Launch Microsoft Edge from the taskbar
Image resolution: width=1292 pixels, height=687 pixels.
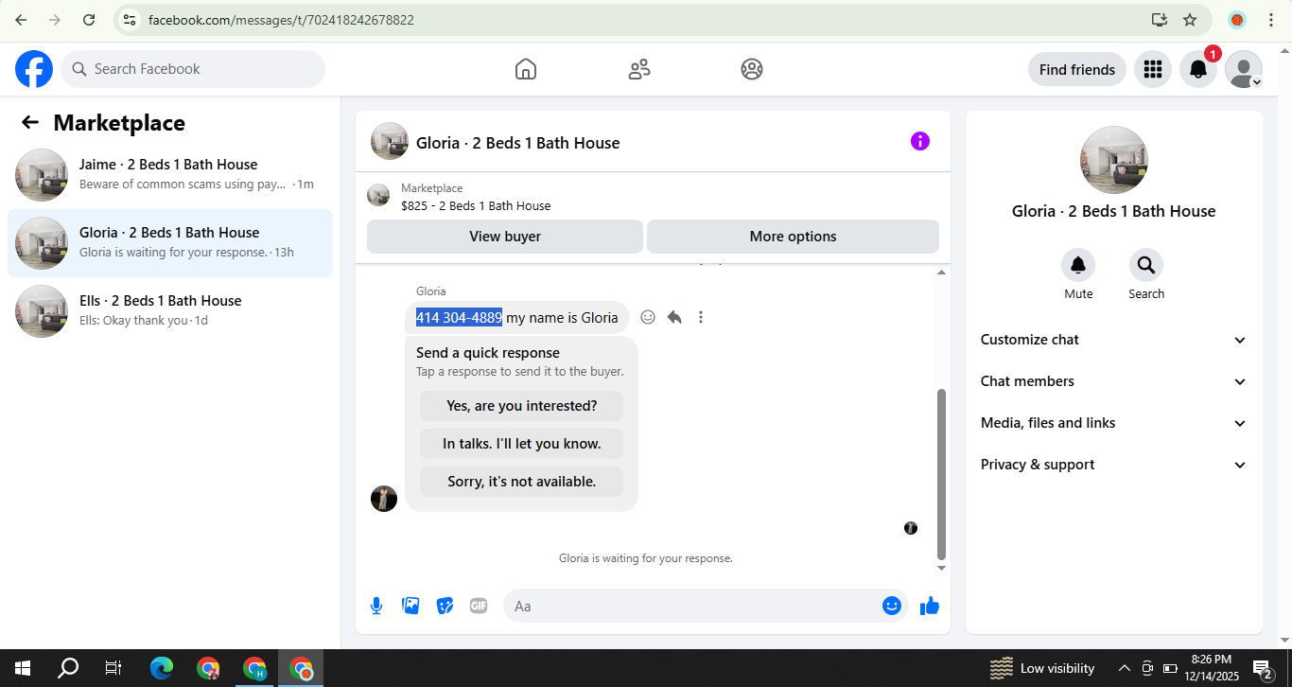(162, 668)
